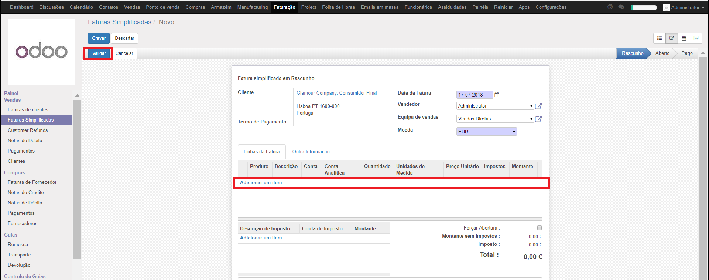Screen dimensions: 709x280
Task: Open Faturas de clientes in sidebar
Action: pyautogui.click(x=28, y=110)
